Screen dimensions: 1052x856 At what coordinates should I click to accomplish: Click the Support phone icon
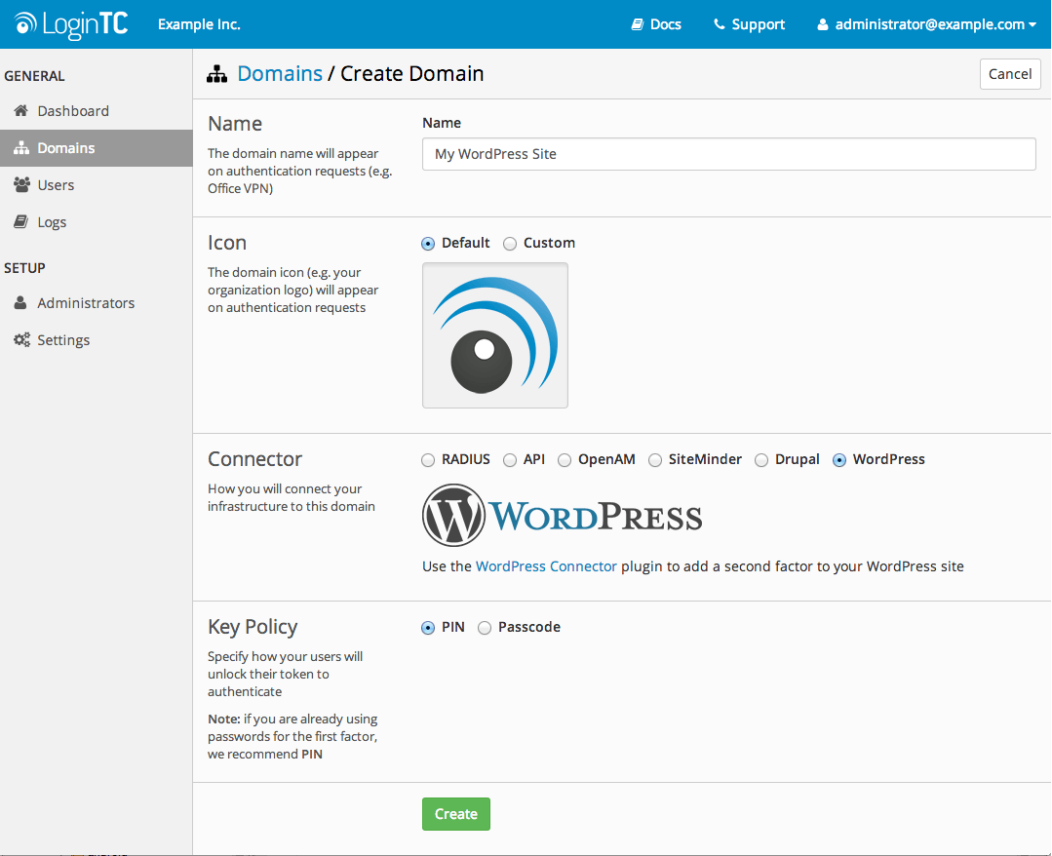point(720,24)
